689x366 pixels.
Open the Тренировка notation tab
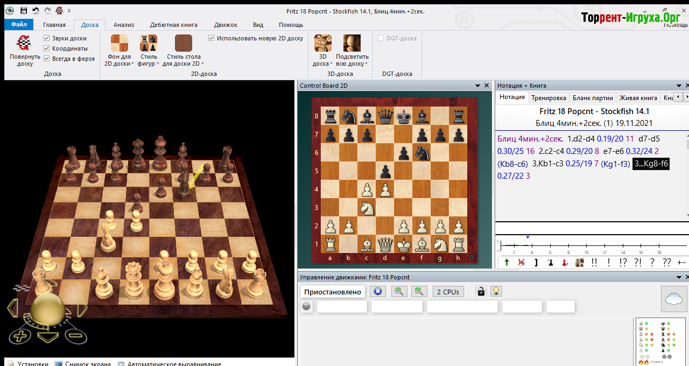[x=549, y=97]
